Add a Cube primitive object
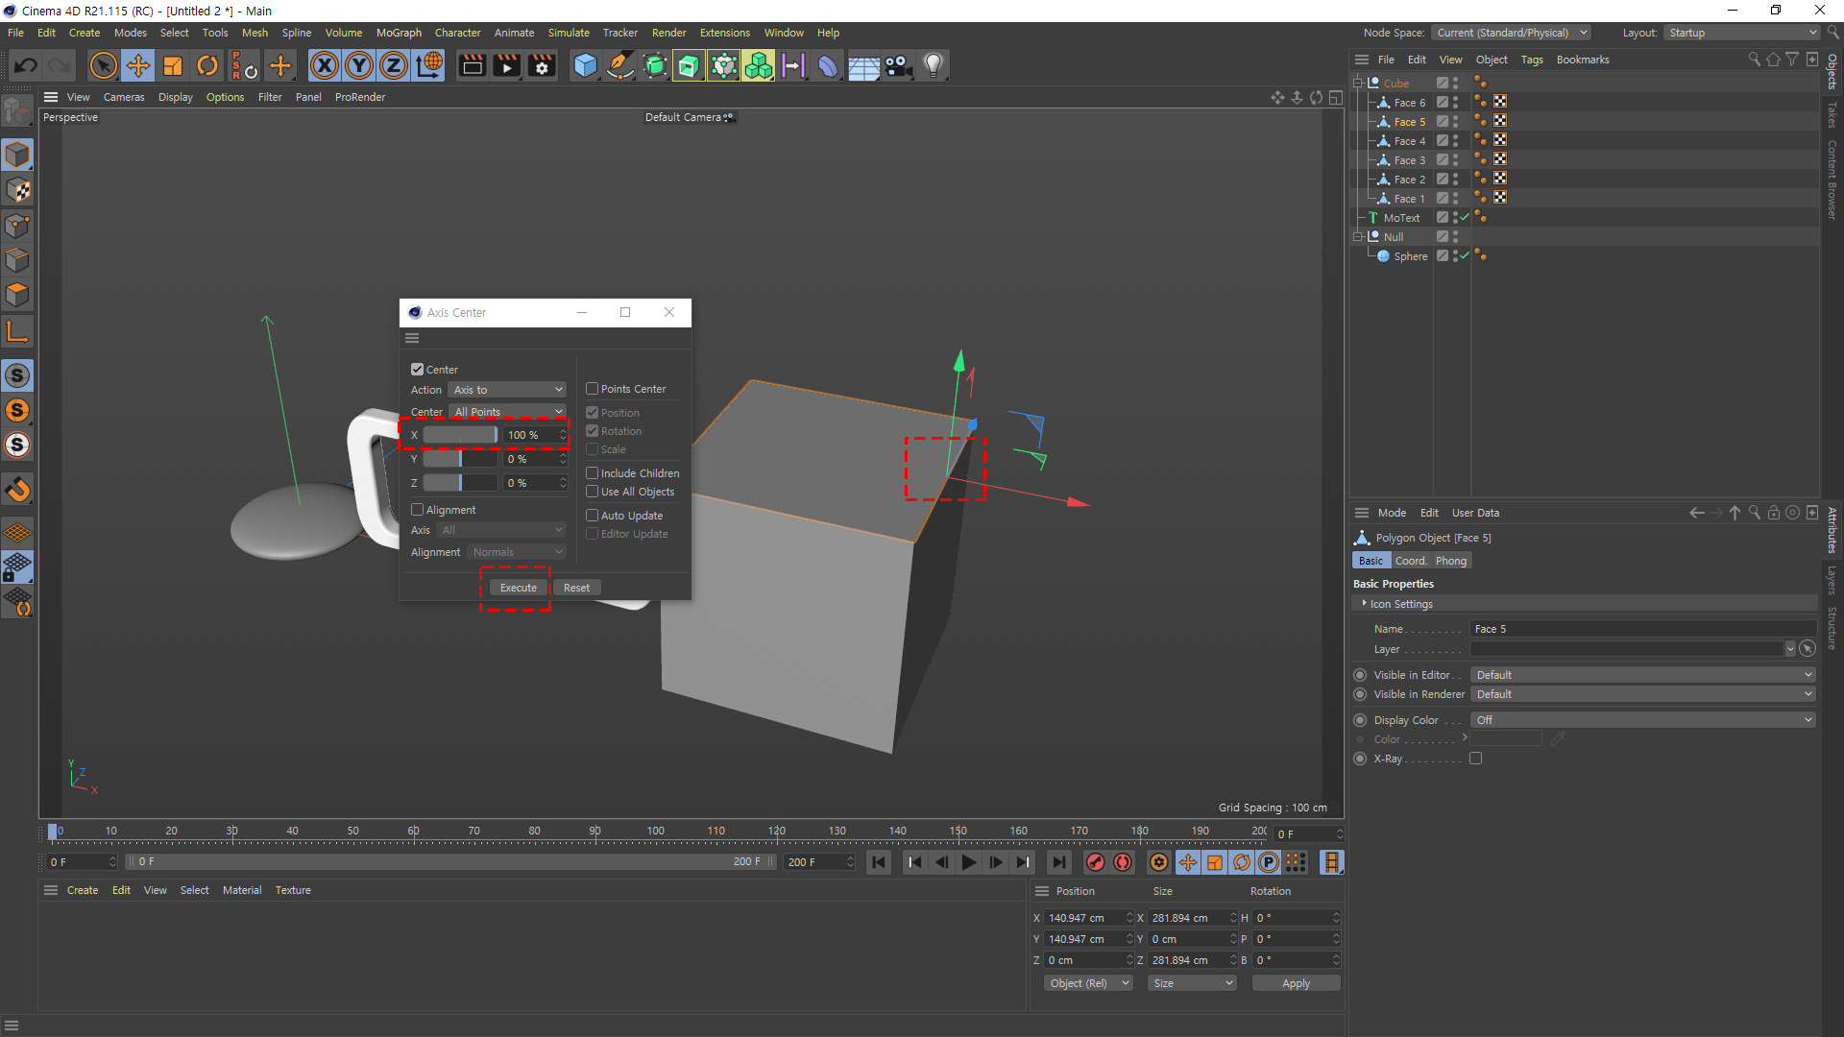The width and height of the screenshot is (1844, 1037). coord(585,65)
